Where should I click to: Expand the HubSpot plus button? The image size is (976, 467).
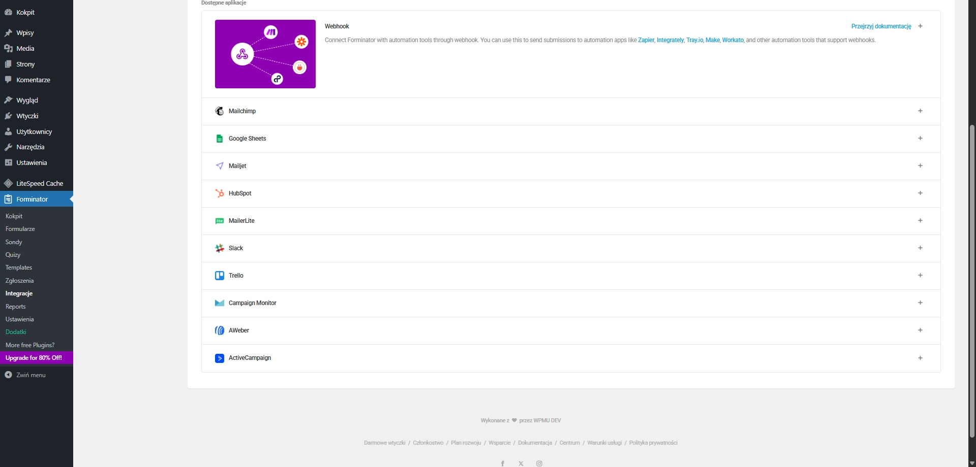click(x=920, y=193)
